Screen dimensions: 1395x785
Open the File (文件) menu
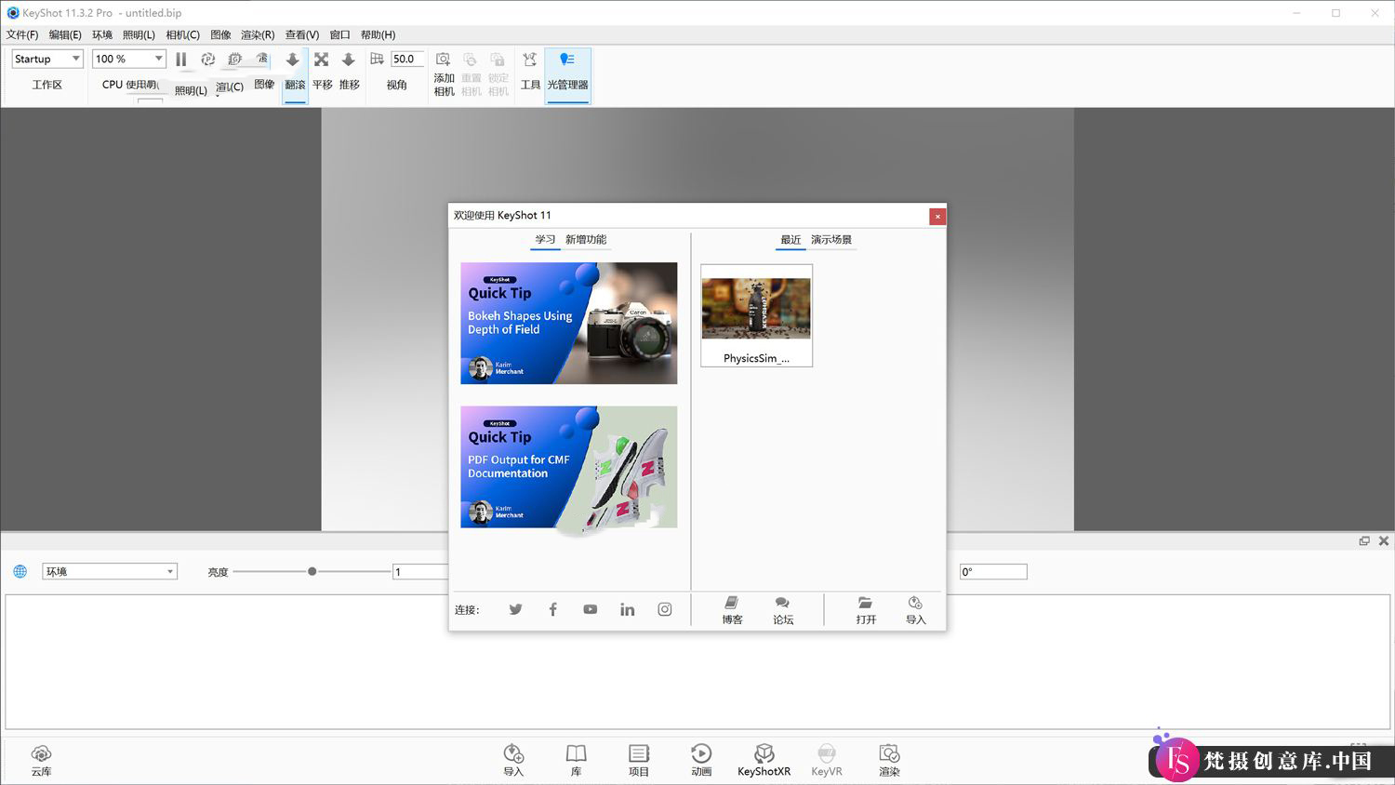click(x=22, y=34)
